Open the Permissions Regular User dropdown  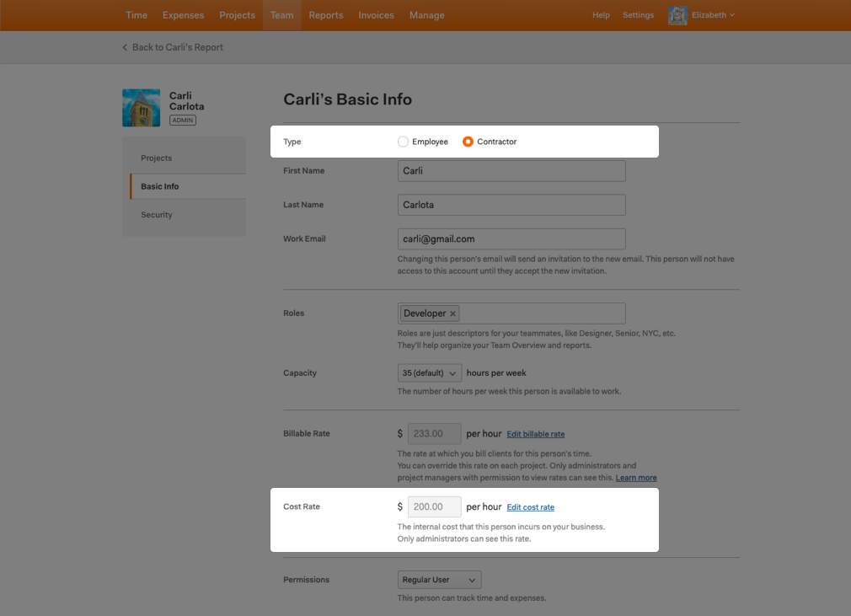pyautogui.click(x=439, y=580)
